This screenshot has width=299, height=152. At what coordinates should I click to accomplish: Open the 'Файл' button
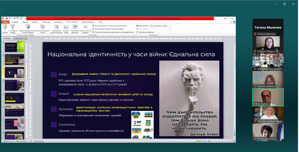click(x=6, y=22)
